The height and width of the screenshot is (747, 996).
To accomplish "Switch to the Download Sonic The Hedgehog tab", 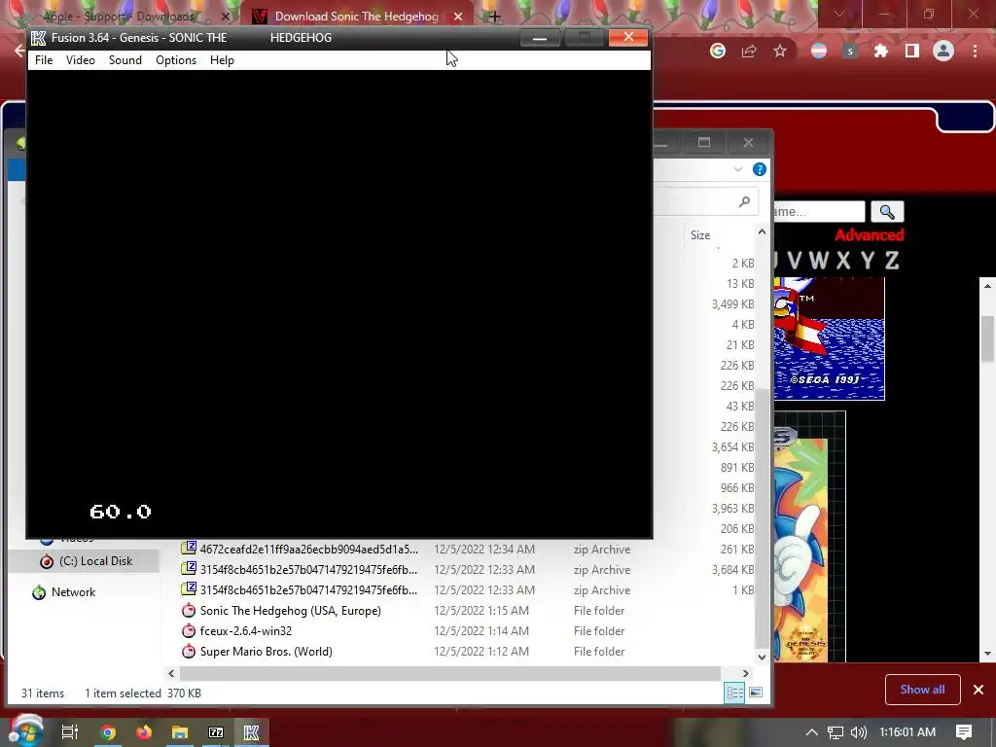I will pos(356,17).
